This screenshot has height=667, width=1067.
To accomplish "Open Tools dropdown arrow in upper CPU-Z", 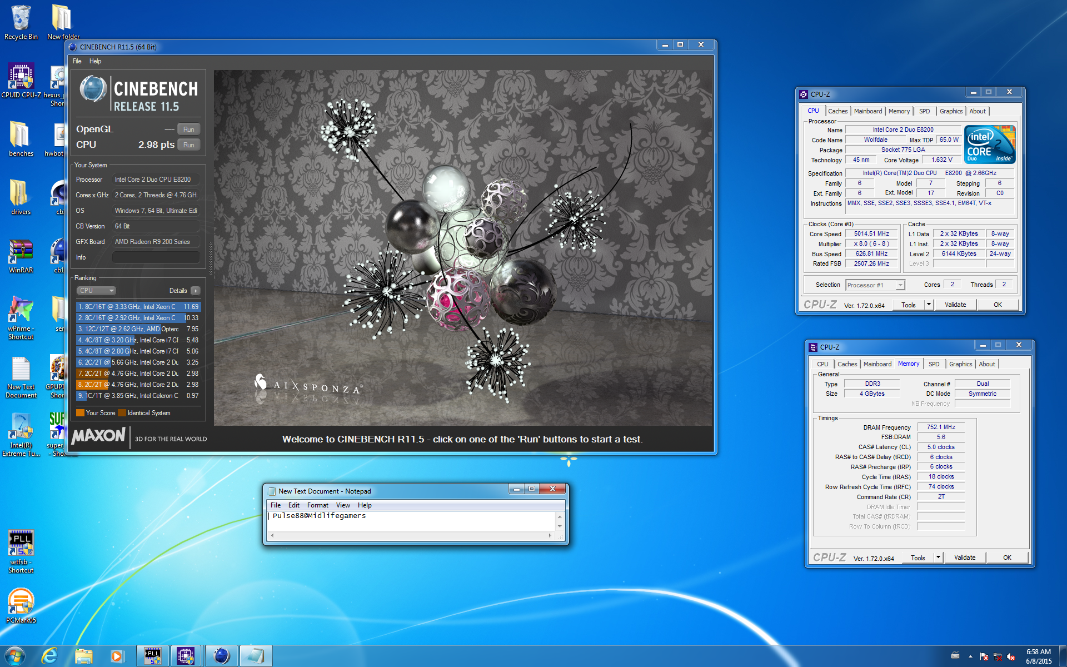I will [x=929, y=305].
